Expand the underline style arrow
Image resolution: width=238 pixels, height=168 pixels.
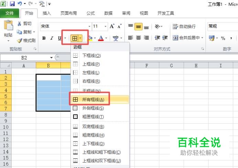point(65,38)
